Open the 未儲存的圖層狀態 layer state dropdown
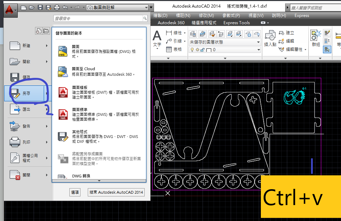 [225, 42]
